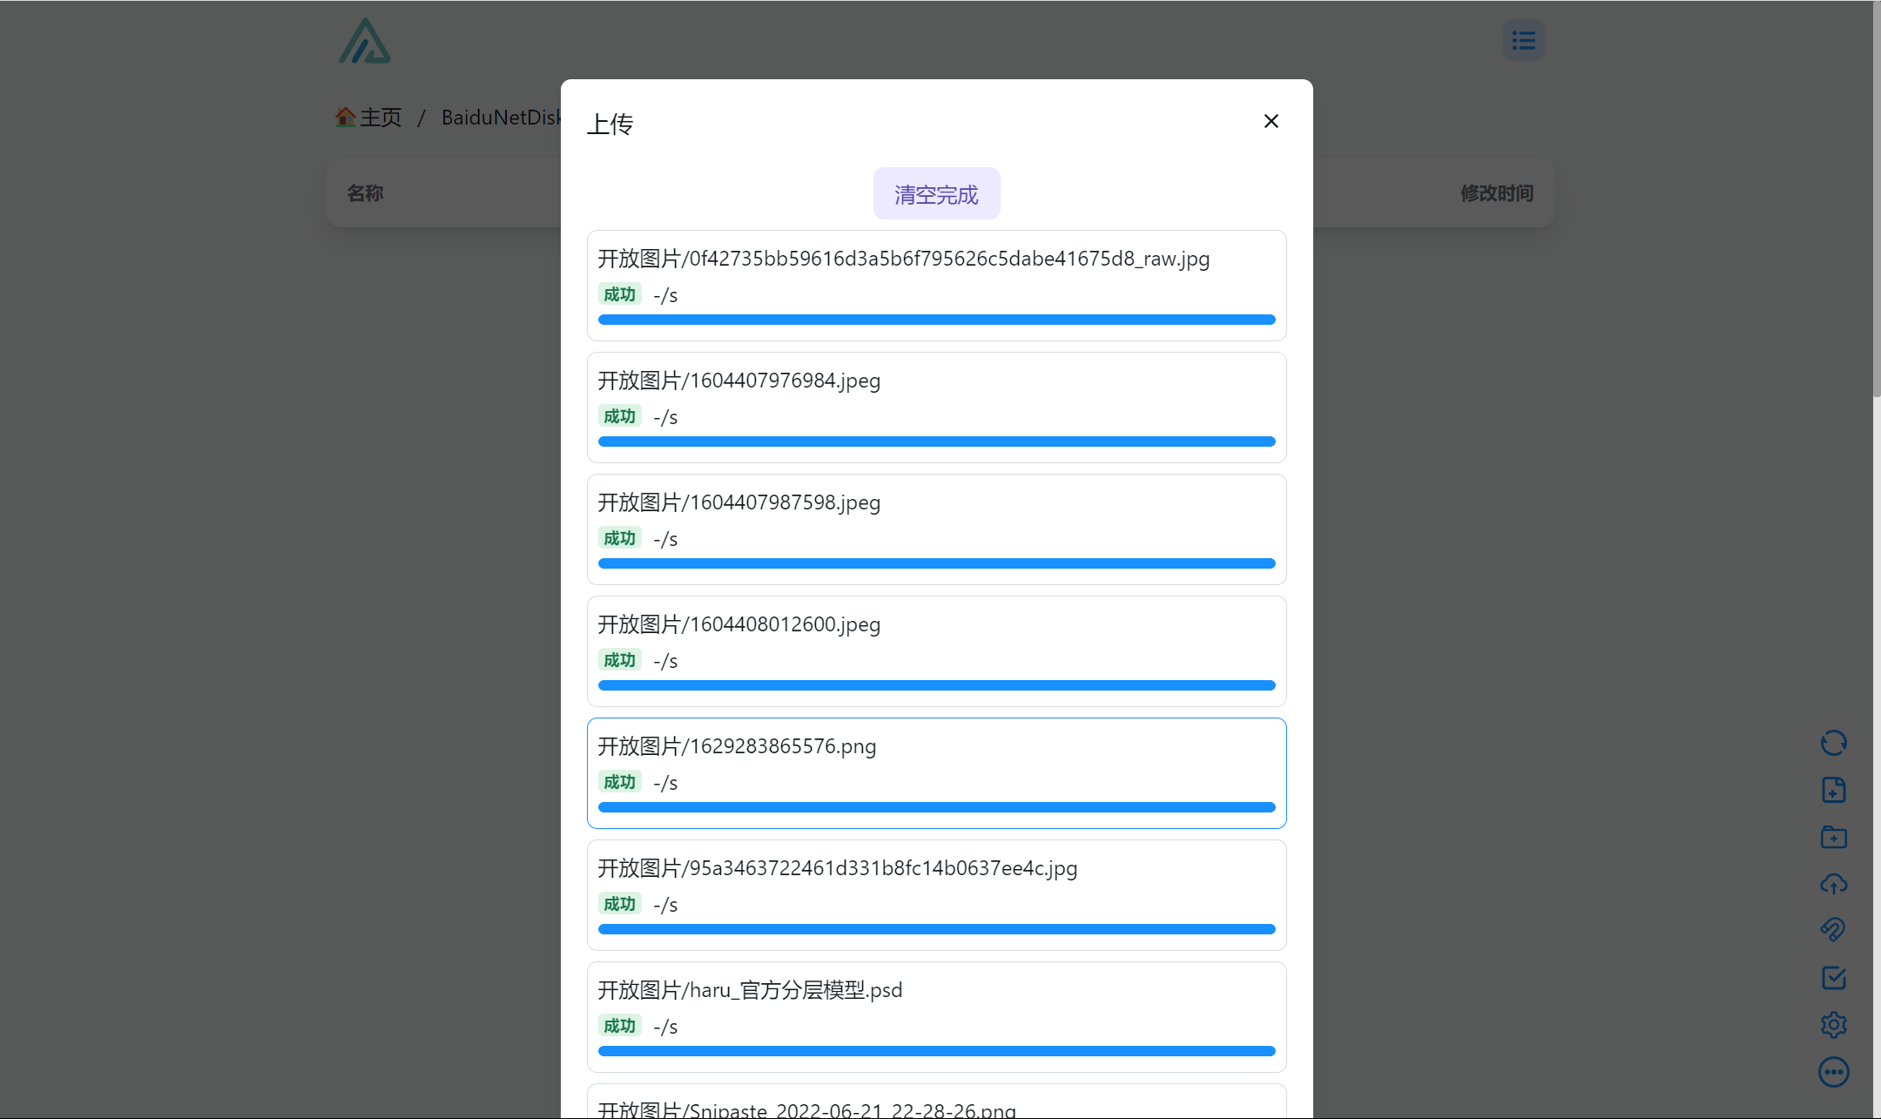
Task: Click progress bar of 0f42735bb raw.jpg
Action: tap(936, 320)
